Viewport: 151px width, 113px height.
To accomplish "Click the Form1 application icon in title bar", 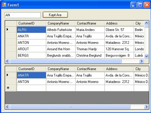I will (4, 5).
